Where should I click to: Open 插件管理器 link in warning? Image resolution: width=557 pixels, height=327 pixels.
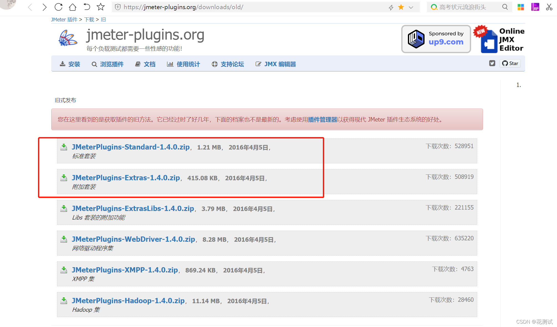click(323, 120)
